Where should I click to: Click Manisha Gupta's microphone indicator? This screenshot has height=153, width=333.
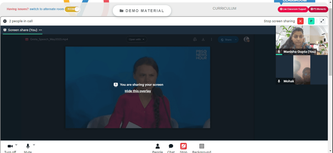(x=279, y=52)
